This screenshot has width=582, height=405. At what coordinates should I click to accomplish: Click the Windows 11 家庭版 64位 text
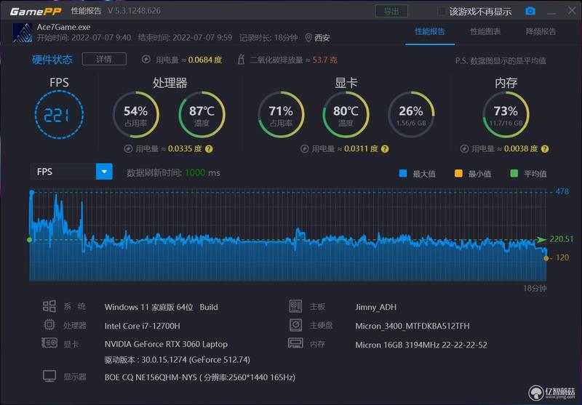click(x=149, y=307)
